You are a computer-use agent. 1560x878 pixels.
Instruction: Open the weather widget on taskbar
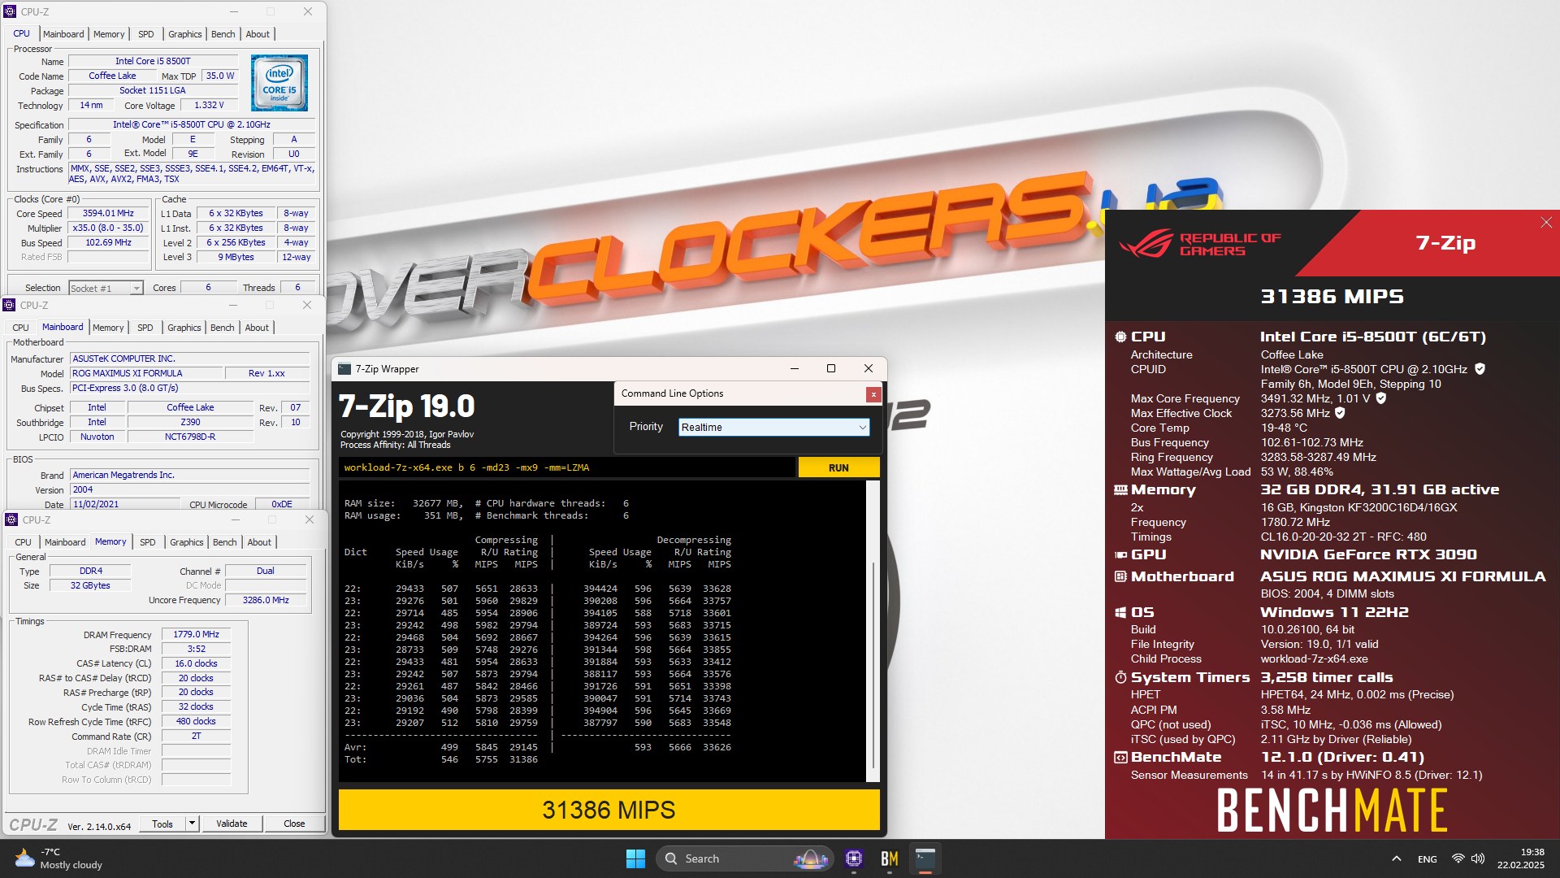click(x=58, y=858)
